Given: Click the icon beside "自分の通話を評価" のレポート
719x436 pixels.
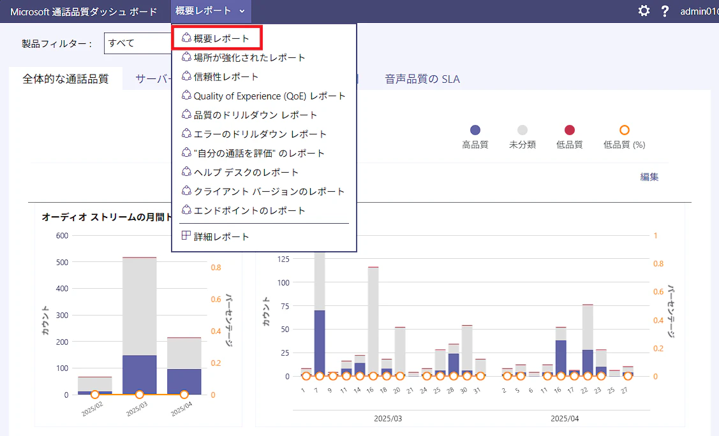Looking at the screenshot, I should point(186,152).
